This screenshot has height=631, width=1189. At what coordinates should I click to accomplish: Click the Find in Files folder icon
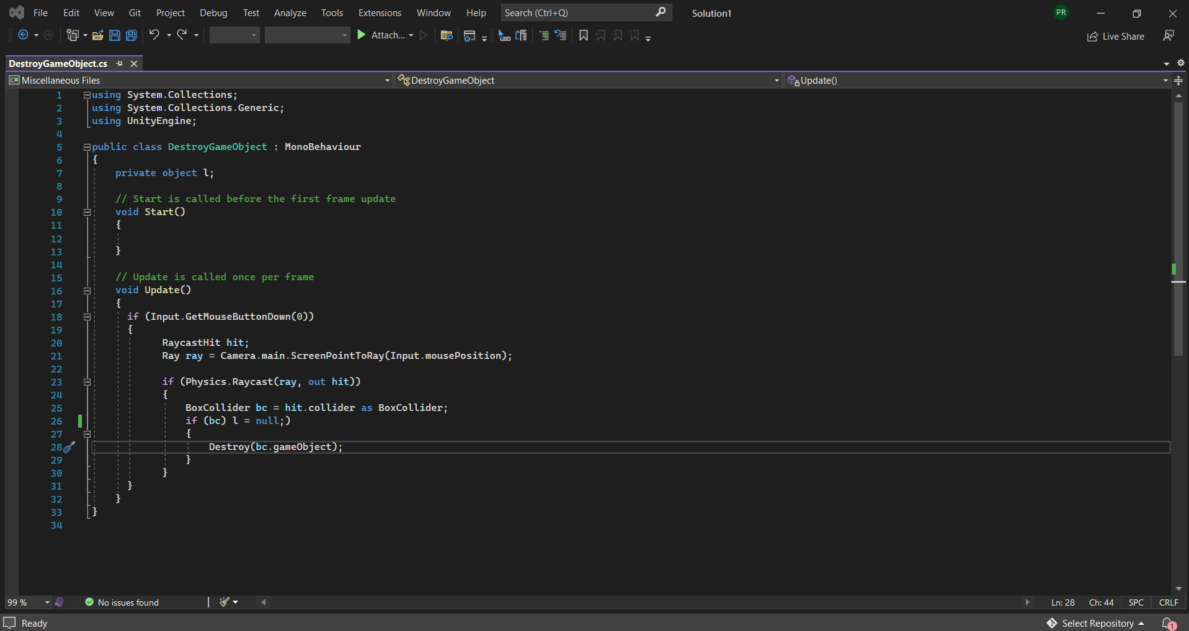447,35
